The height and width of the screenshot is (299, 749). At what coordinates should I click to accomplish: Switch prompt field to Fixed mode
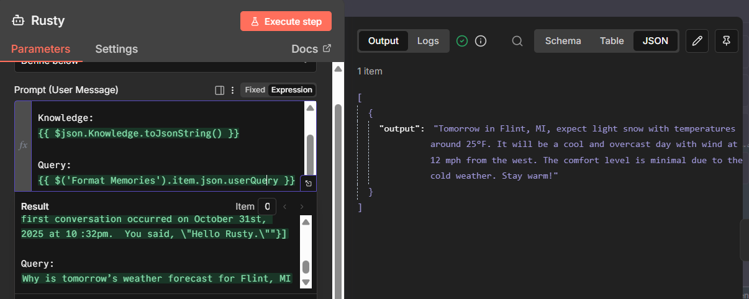(x=255, y=90)
